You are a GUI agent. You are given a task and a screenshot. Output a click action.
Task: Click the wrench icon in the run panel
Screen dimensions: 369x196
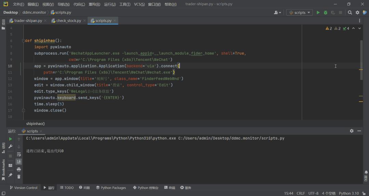(10, 147)
